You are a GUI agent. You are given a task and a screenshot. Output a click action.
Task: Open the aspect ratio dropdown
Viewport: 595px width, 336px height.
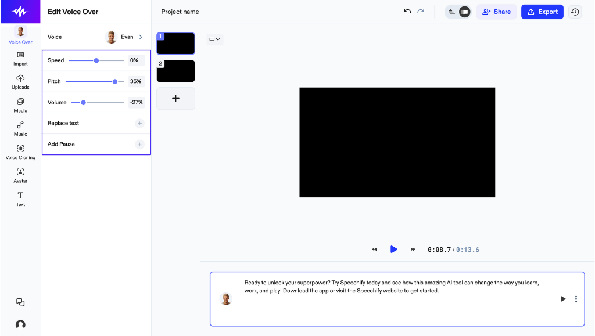pos(215,39)
